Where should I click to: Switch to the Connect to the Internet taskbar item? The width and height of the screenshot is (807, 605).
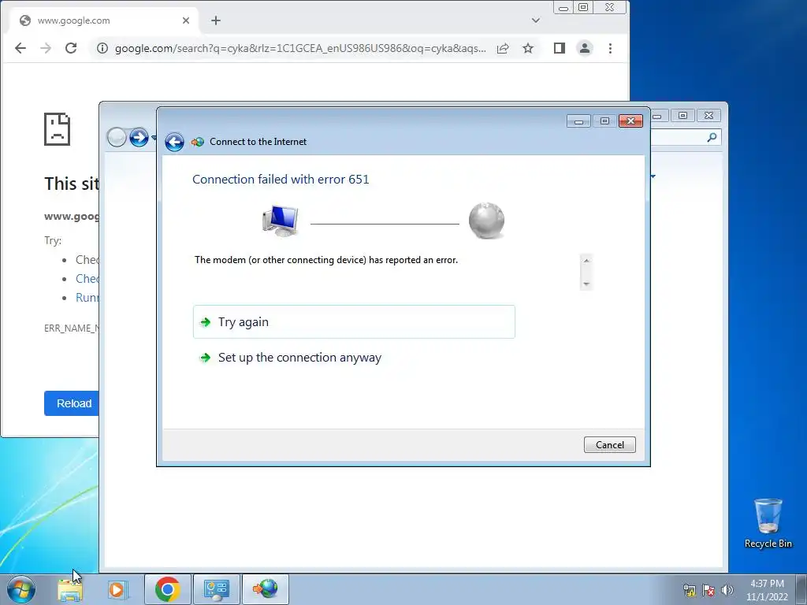click(x=265, y=589)
